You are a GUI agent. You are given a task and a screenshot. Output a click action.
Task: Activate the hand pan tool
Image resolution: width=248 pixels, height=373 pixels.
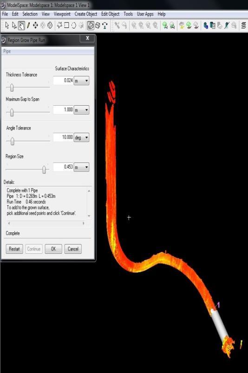pyautogui.click(x=21, y=25)
